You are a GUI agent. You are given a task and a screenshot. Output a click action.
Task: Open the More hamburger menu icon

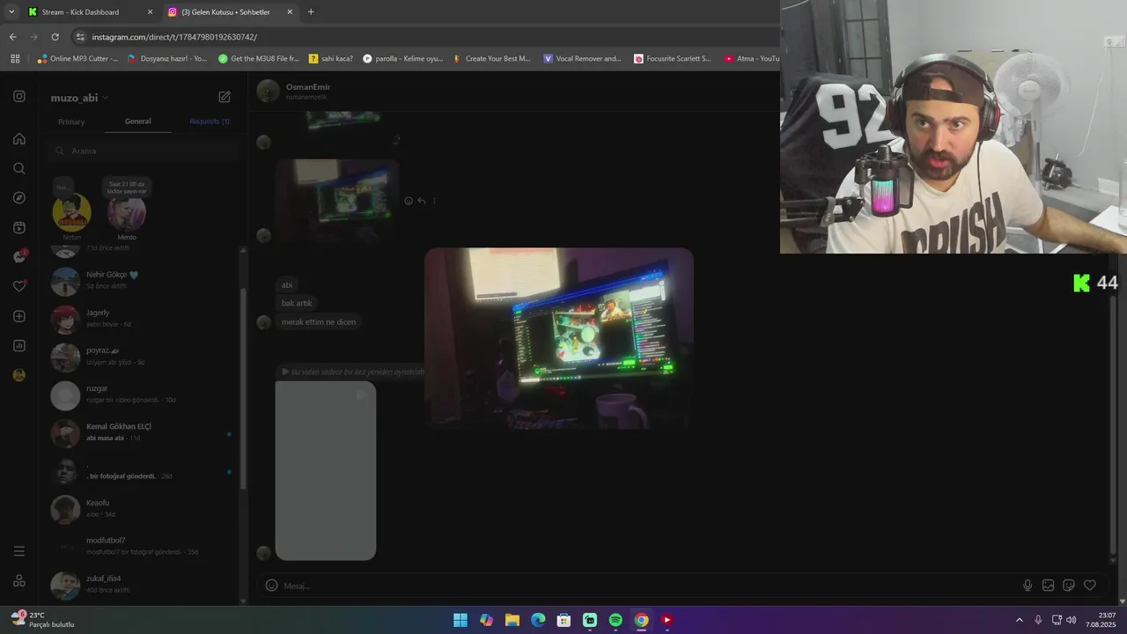click(x=19, y=551)
